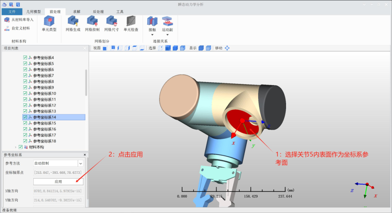
Task: Activate the 移动 move arrows tool
Action: tap(227, 48)
